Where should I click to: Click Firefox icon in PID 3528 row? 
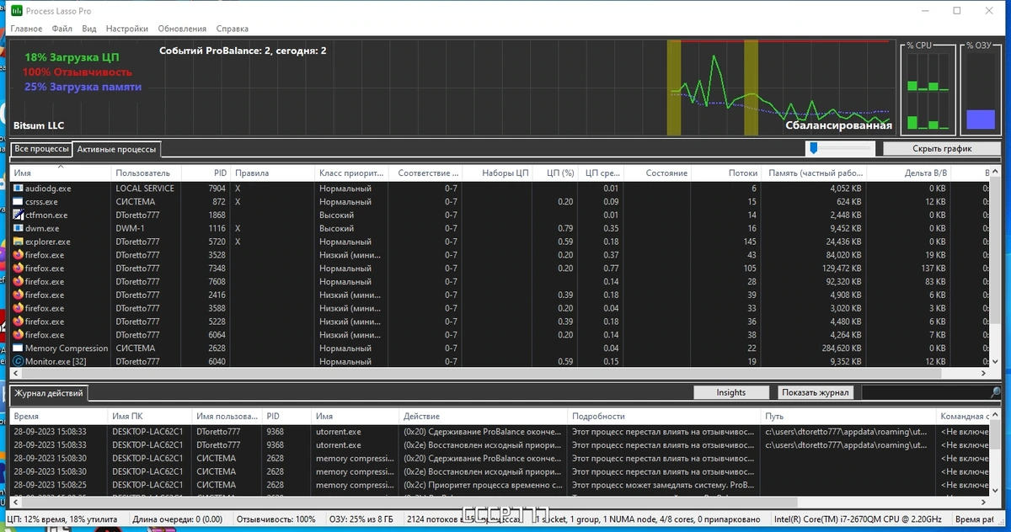(18, 255)
